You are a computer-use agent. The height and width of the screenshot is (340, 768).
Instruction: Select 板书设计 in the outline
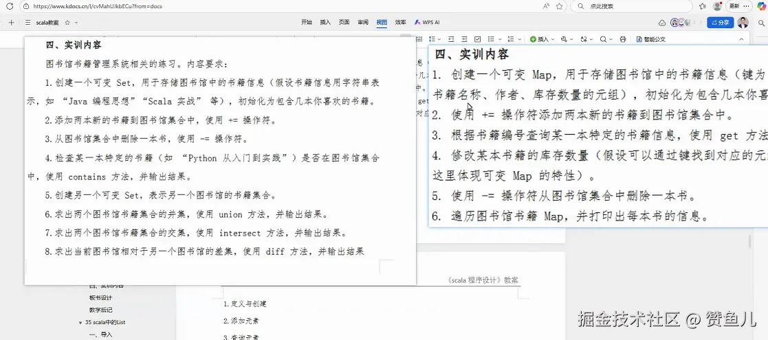100,298
